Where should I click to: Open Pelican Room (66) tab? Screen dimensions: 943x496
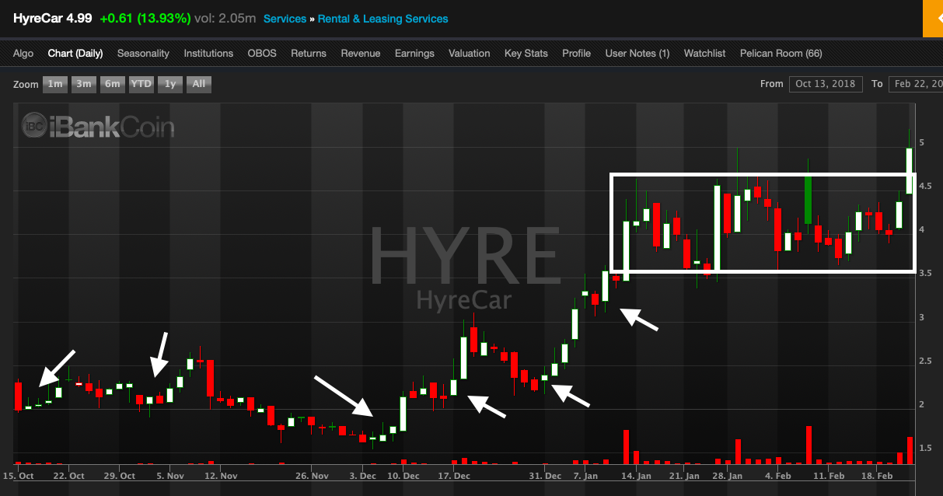coord(781,54)
